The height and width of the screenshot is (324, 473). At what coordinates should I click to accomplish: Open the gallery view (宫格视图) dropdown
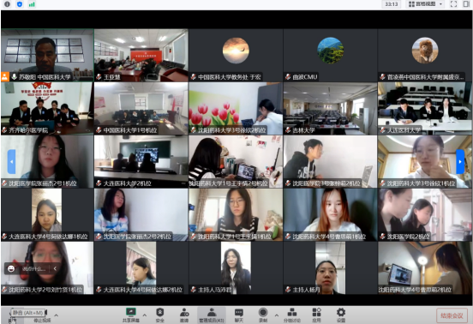click(x=425, y=4)
